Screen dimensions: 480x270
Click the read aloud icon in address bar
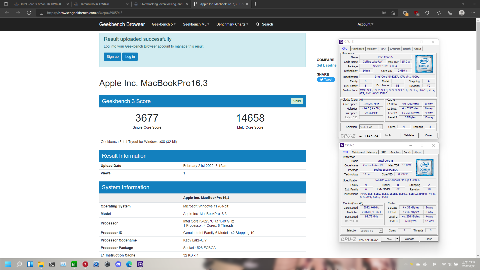click(384, 13)
